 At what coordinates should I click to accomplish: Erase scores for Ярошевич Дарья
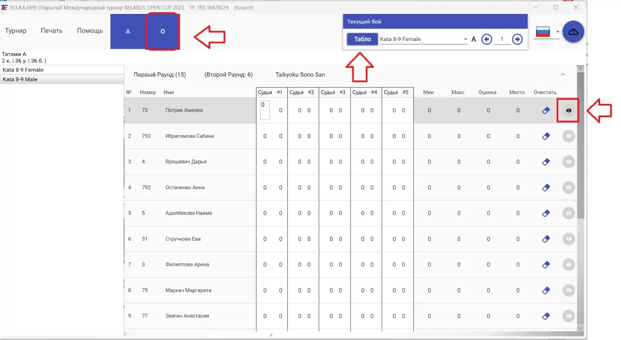[x=546, y=162]
